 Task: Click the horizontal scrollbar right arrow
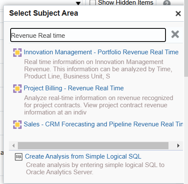(178, 145)
